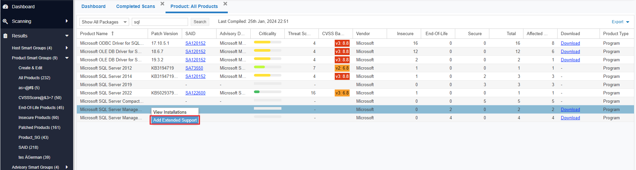Screen dimensions: 636x170
Task: Click the Dashboard gauge icon in sidebar
Action: 5,7
